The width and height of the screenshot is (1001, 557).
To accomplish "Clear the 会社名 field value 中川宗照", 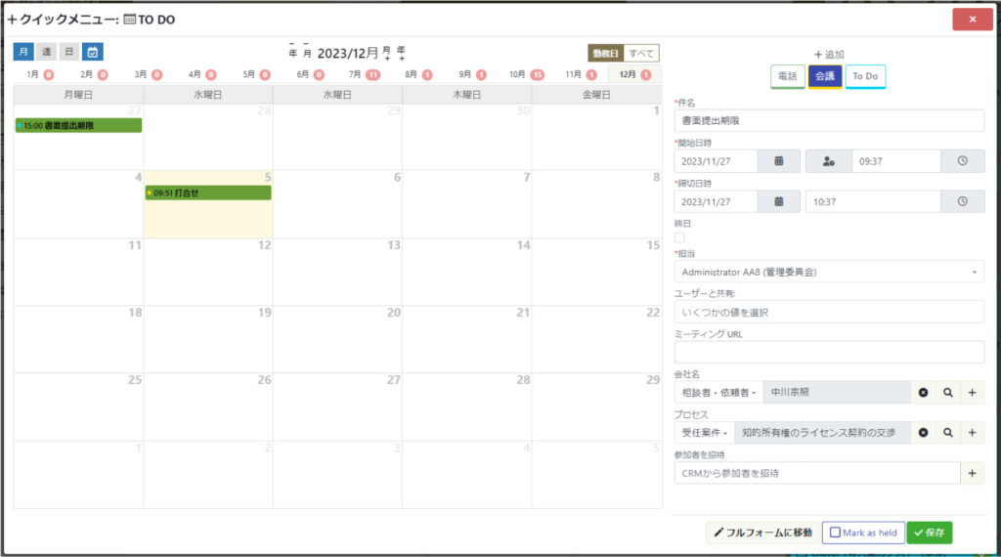I will (923, 392).
